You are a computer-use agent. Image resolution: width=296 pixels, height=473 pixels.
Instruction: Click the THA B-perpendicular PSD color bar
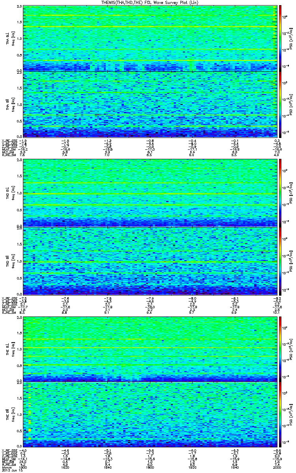[280, 38]
